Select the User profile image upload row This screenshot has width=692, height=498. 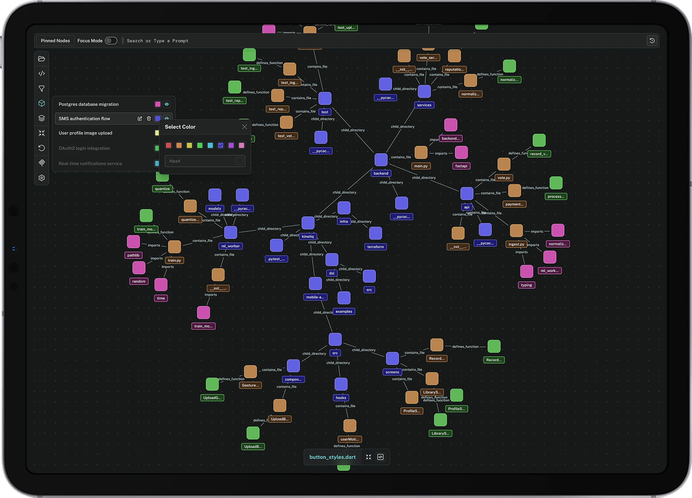(x=107, y=133)
